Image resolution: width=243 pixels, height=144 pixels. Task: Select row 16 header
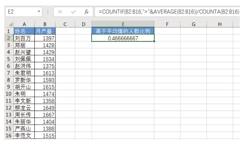[8, 136]
